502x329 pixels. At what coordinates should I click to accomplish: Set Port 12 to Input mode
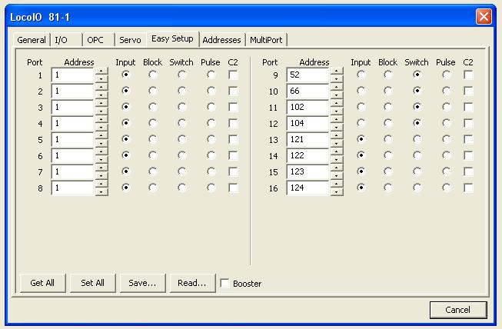361,123
